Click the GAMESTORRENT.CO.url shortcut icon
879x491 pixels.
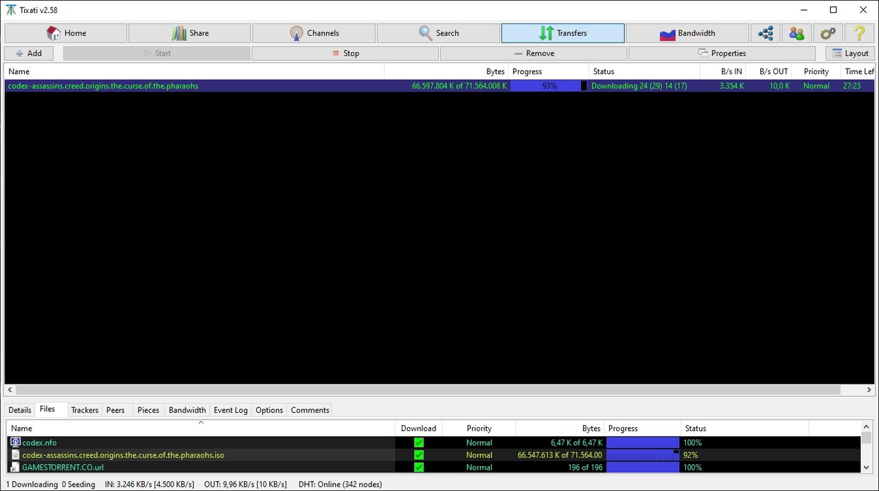point(15,468)
